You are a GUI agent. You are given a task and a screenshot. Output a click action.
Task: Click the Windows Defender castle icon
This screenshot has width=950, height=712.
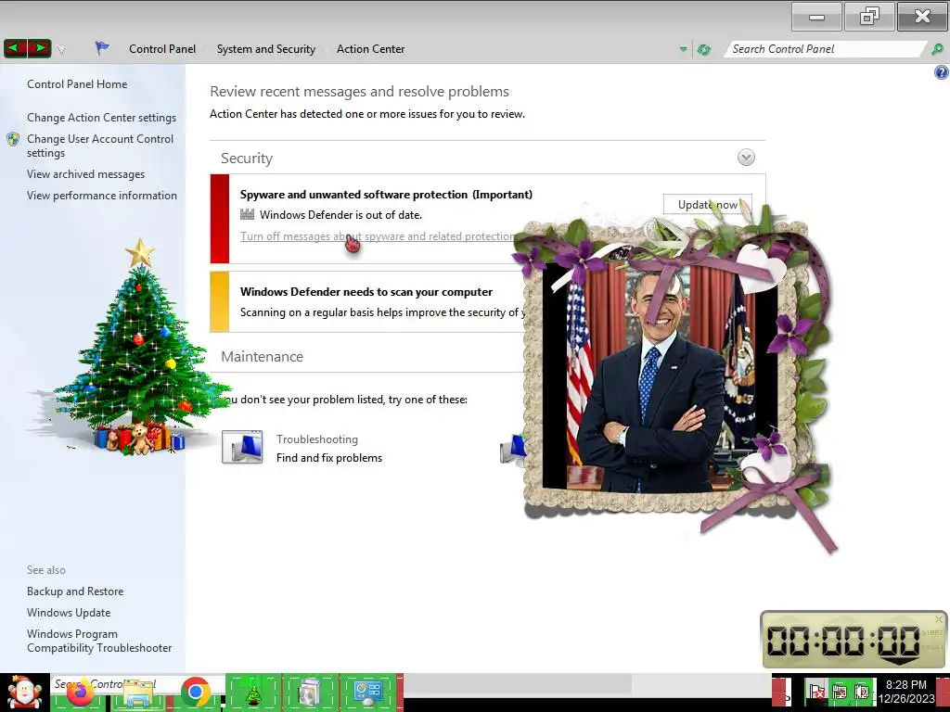click(x=247, y=214)
